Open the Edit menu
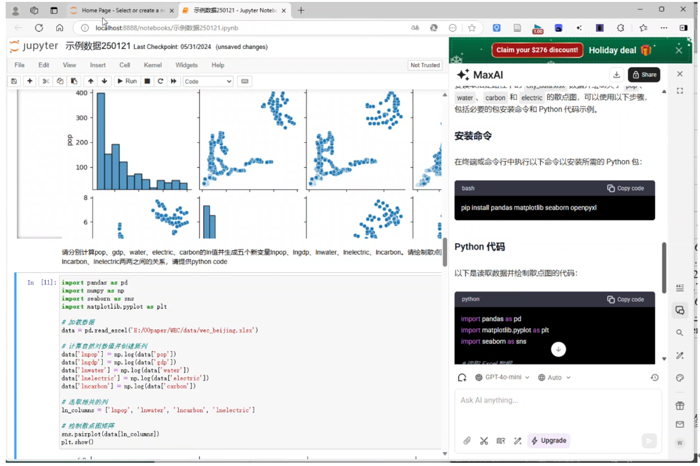The width and height of the screenshot is (700, 466). [44, 65]
